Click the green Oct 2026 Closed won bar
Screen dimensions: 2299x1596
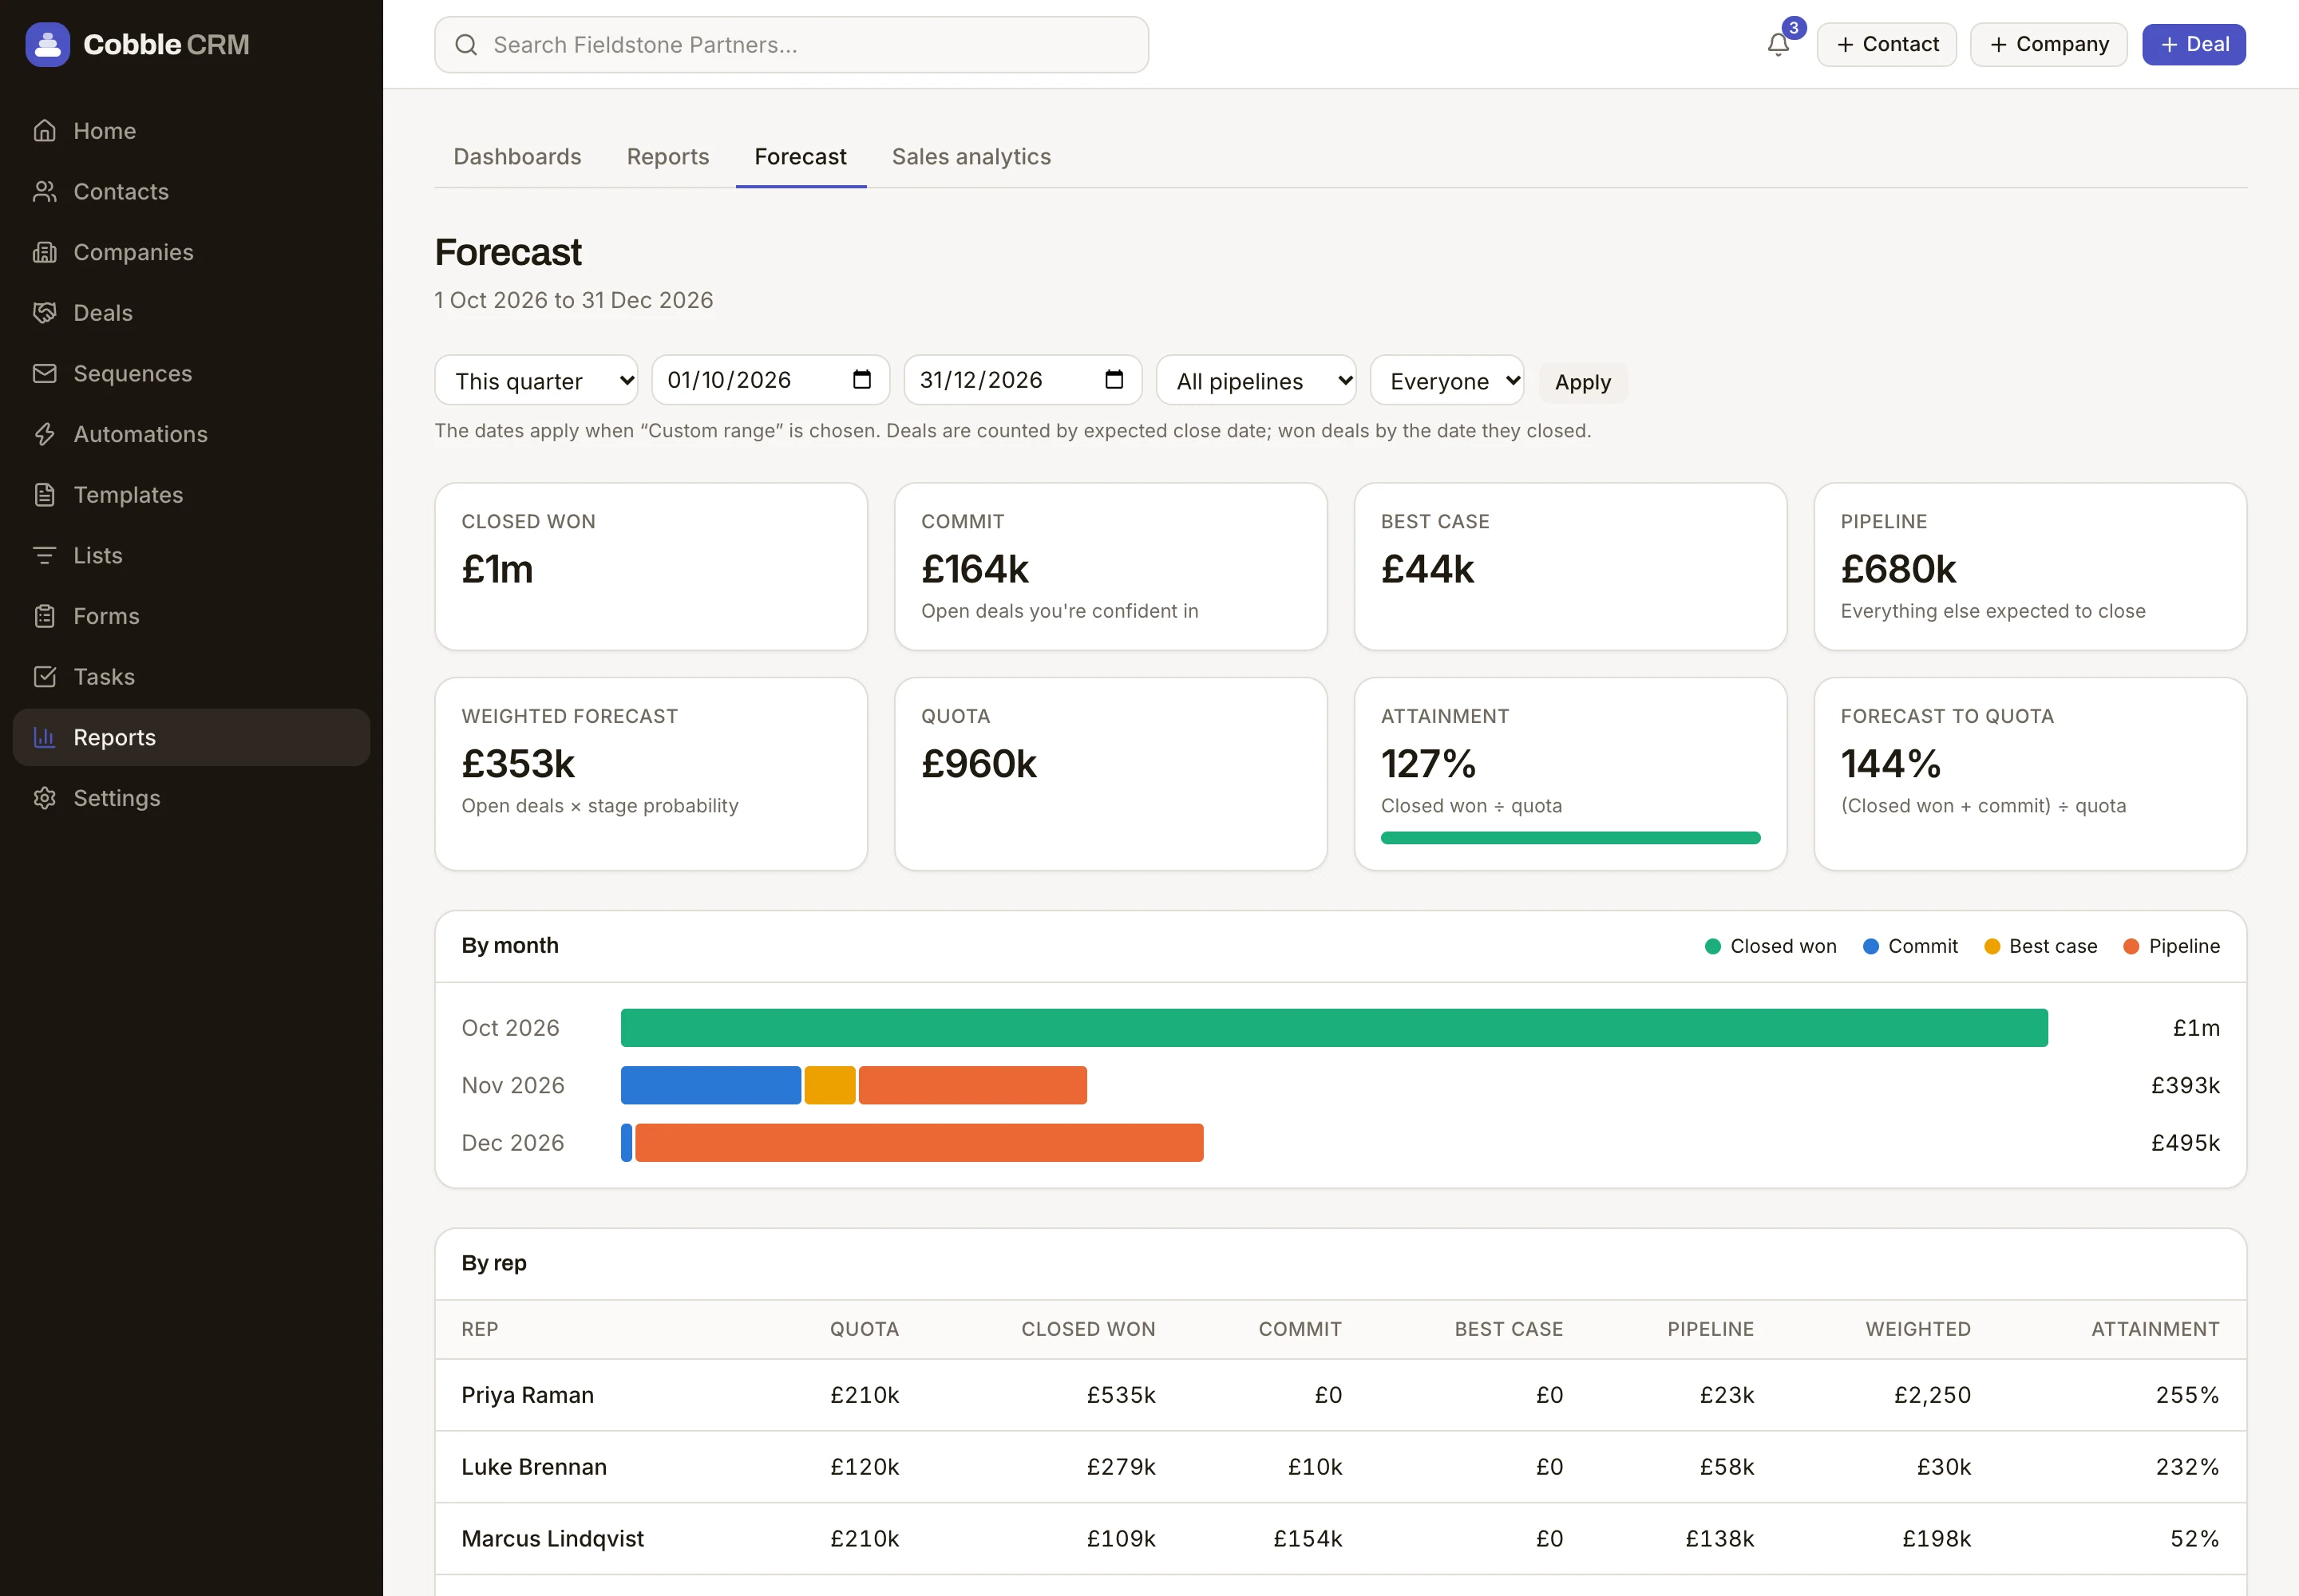pos(1335,1028)
